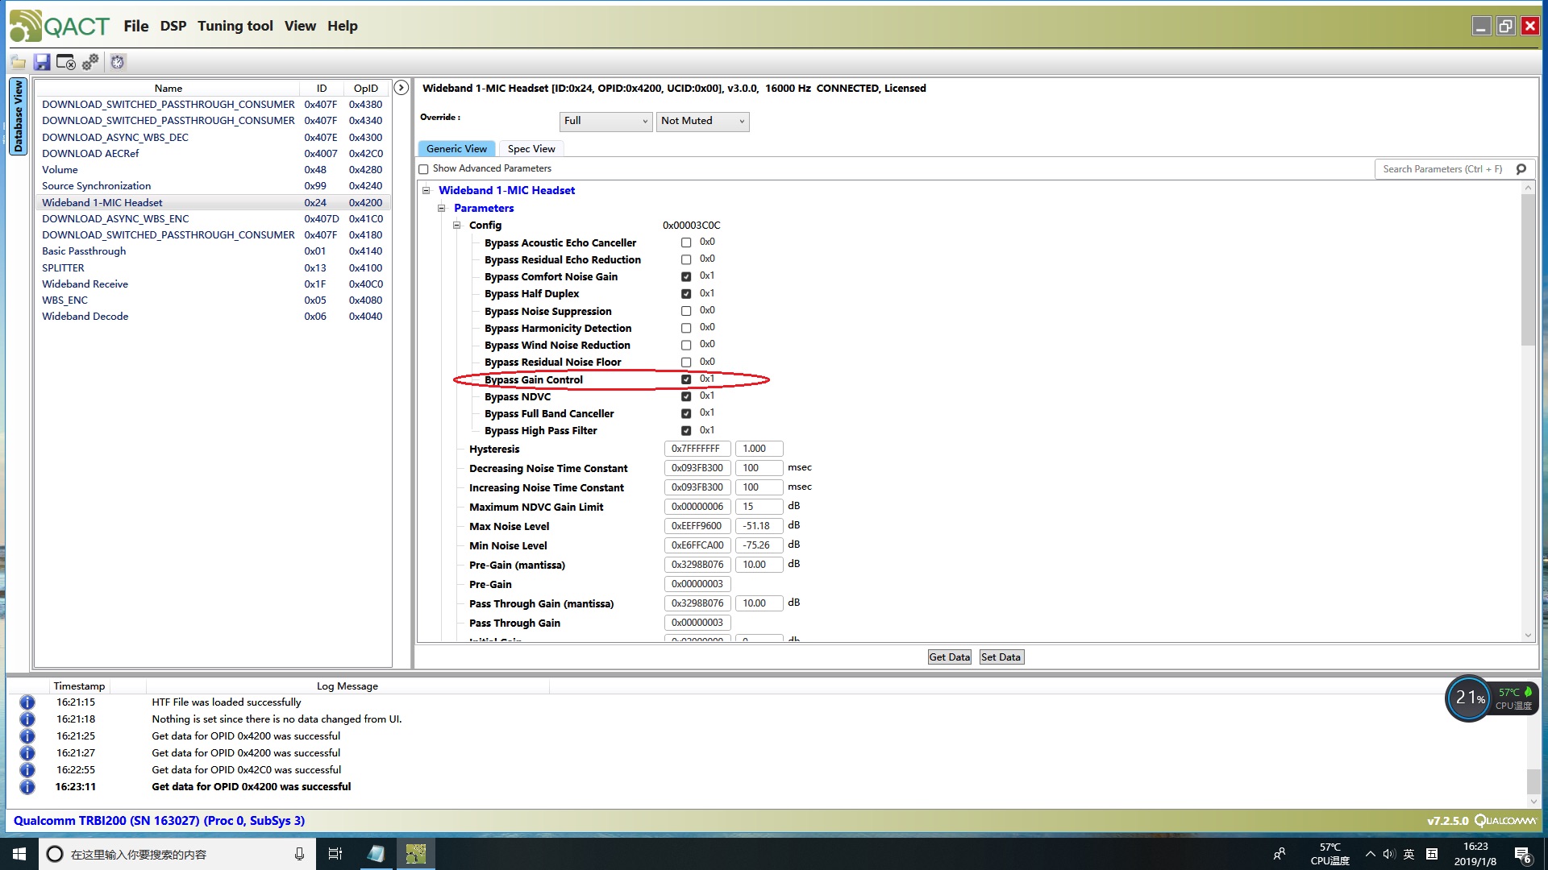1548x870 pixels.
Task: Open the Override 'Full' dropdown
Action: pyautogui.click(x=605, y=121)
